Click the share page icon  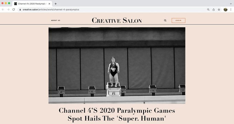coord(214,10)
